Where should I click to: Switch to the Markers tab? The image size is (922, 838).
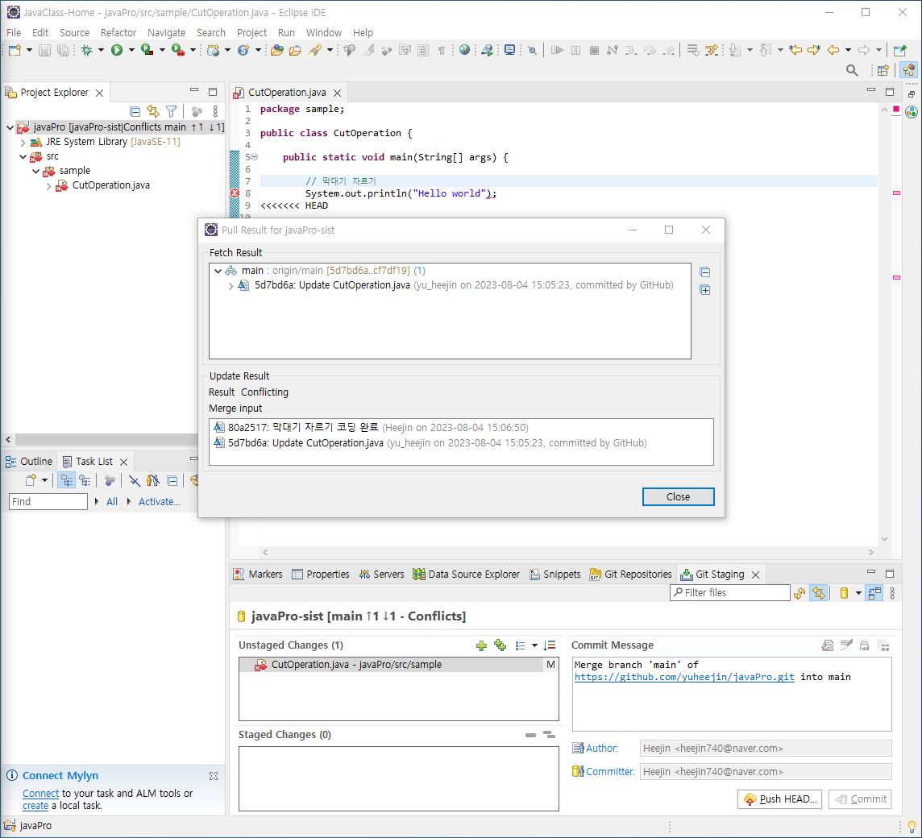pos(258,575)
